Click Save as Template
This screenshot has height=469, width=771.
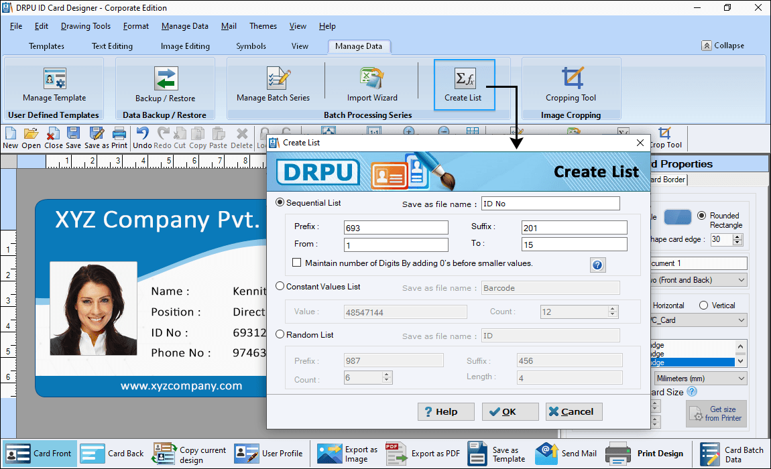497,454
